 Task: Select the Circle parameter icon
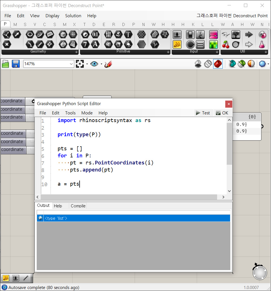pos(30,34)
